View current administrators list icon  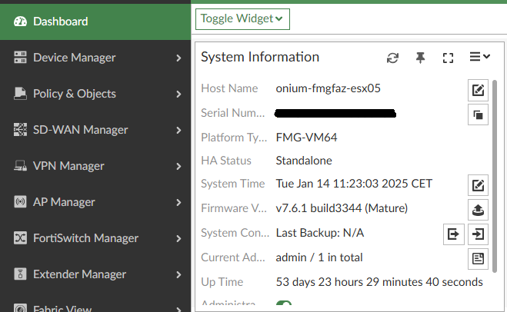(x=478, y=258)
